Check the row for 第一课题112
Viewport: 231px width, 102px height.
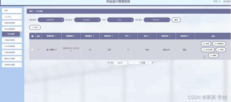(x=32, y=50)
